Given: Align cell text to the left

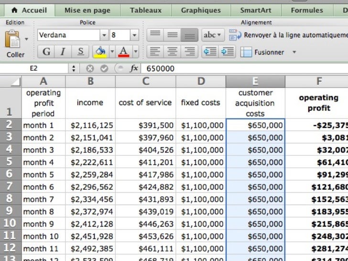Looking at the screenshot, I should coord(155,52).
